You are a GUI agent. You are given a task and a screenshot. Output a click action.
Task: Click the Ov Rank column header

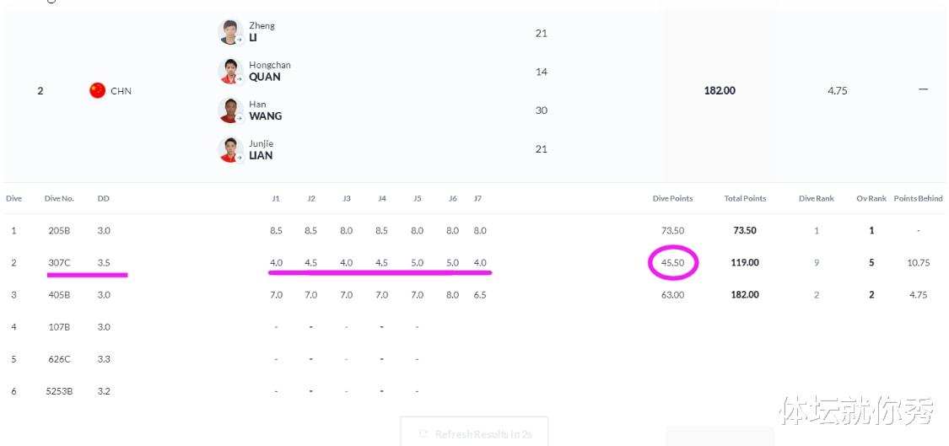(871, 198)
